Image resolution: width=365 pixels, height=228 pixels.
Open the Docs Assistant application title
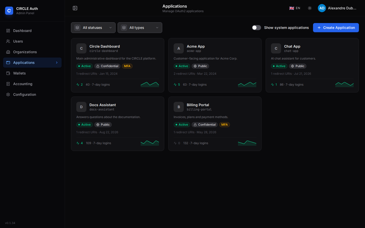click(103, 105)
